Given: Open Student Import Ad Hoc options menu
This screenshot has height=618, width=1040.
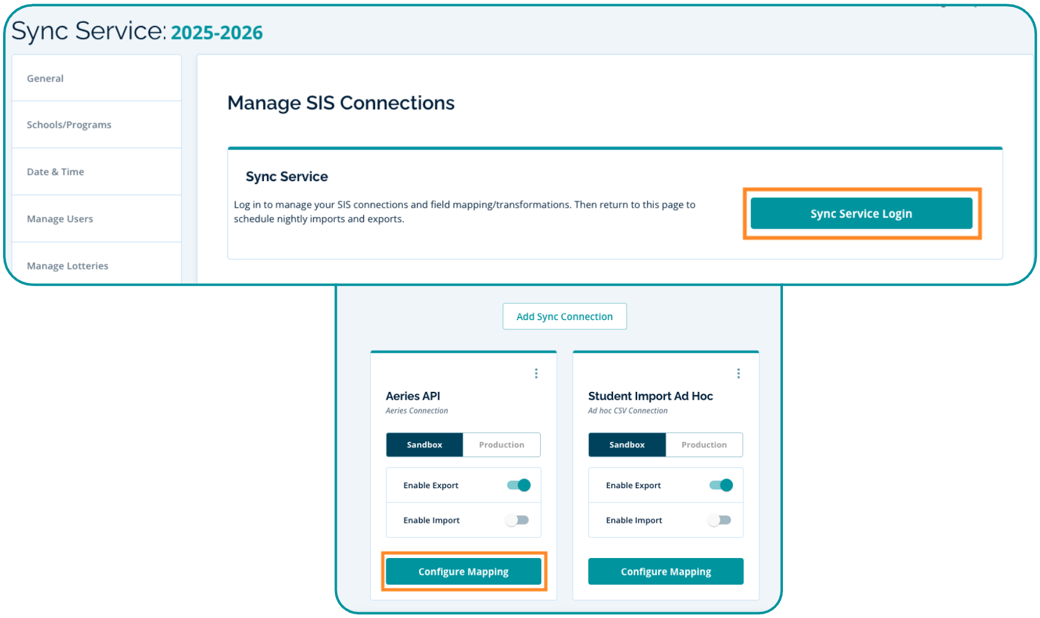Looking at the screenshot, I should tap(738, 373).
